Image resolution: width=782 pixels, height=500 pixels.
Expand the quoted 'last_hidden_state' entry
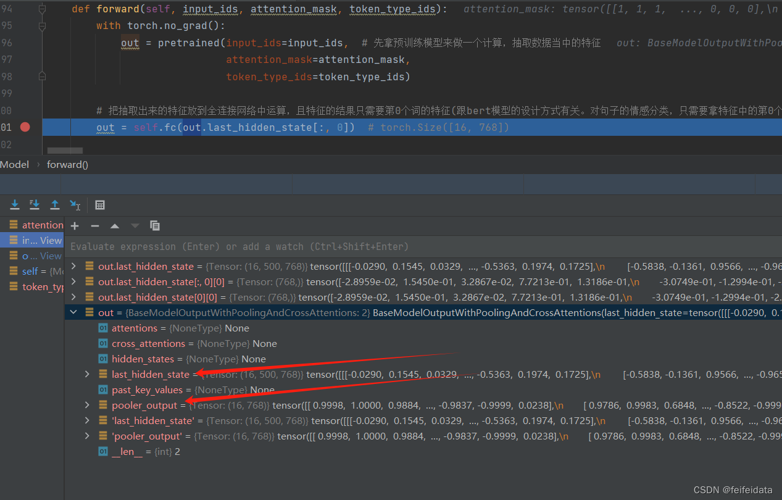click(87, 420)
